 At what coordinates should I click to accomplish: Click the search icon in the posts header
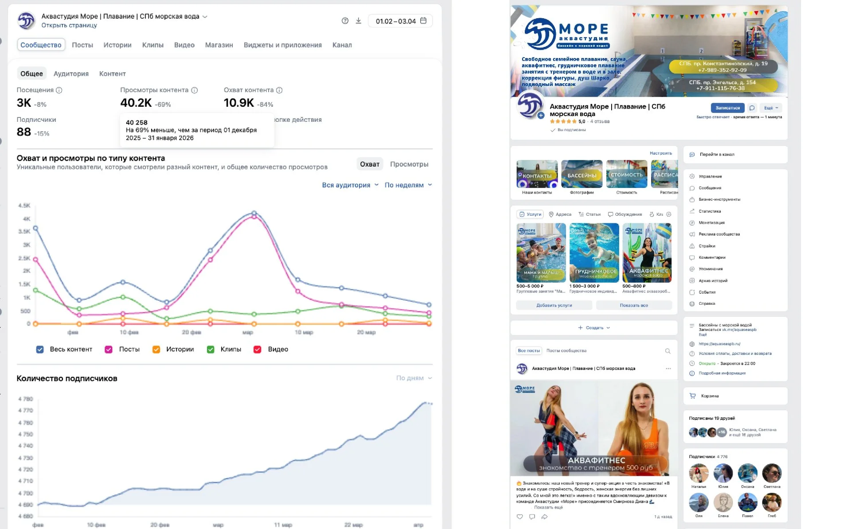coord(668,351)
